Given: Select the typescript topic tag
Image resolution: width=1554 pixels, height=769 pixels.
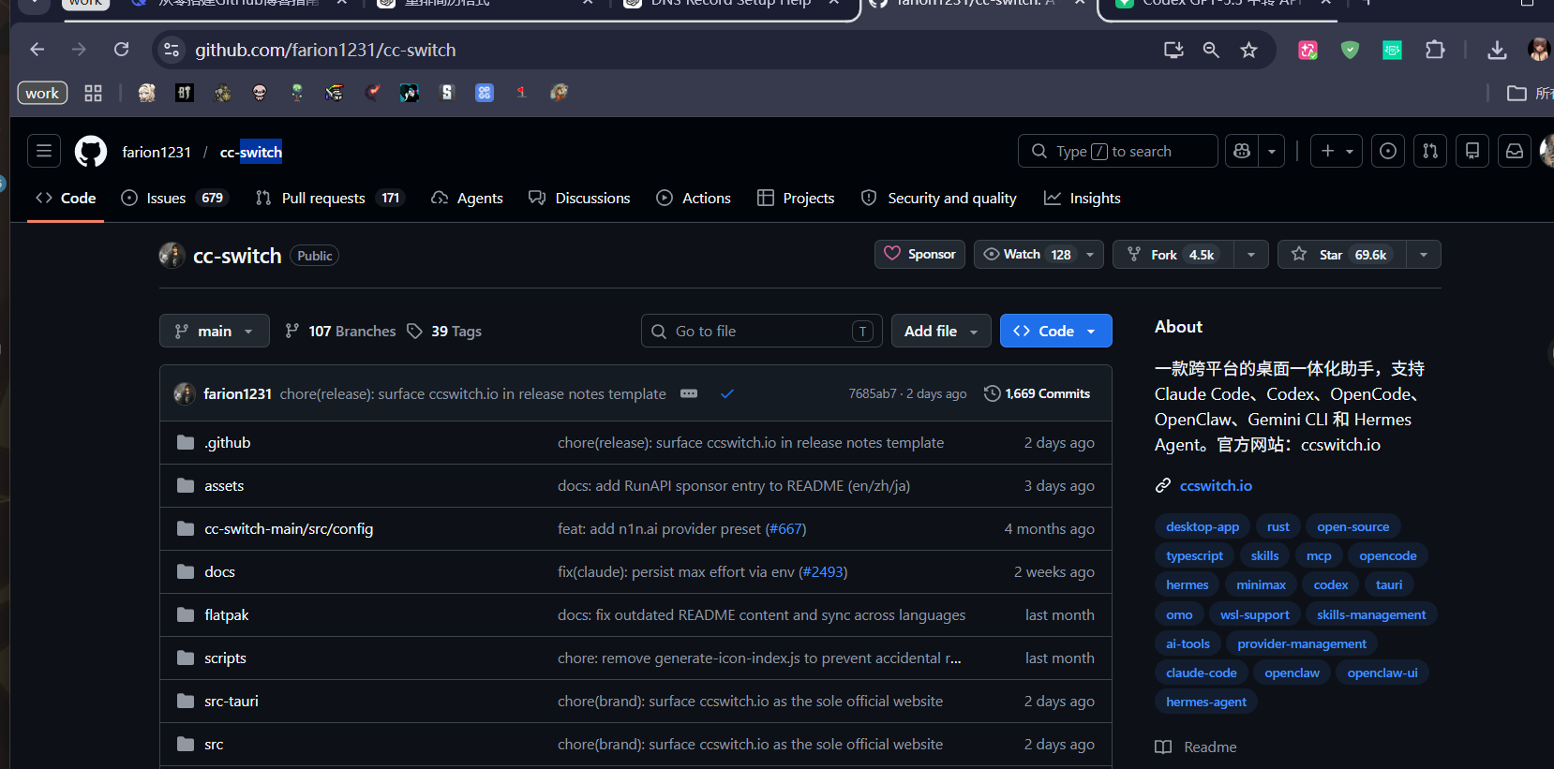Looking at the screenshot, I should point(1194,555).
